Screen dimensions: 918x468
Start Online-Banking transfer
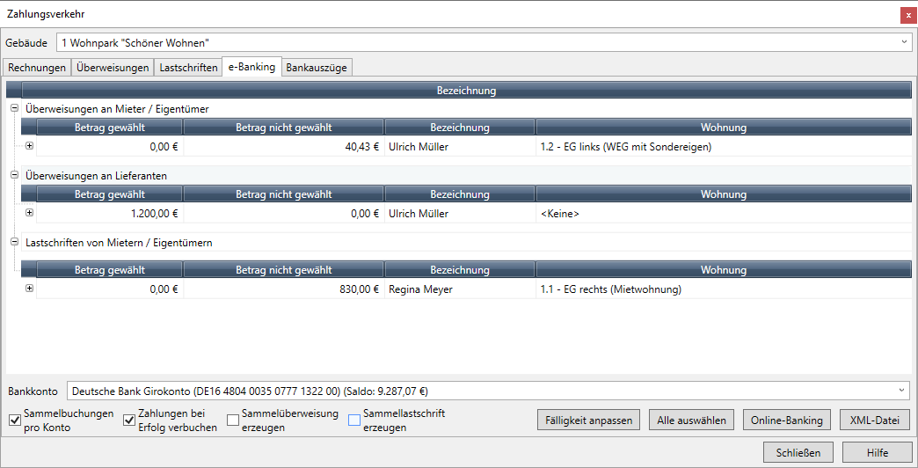click(x=786, y=420)
